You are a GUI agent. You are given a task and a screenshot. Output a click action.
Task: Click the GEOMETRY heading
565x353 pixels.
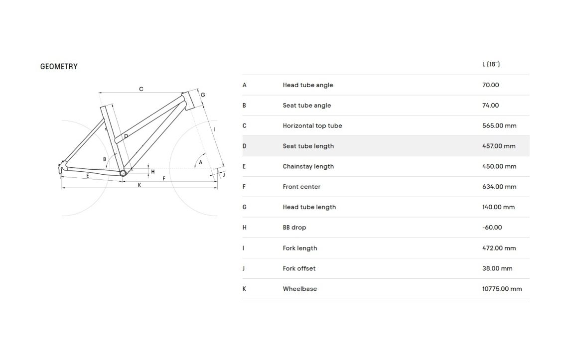click(59, 67)
